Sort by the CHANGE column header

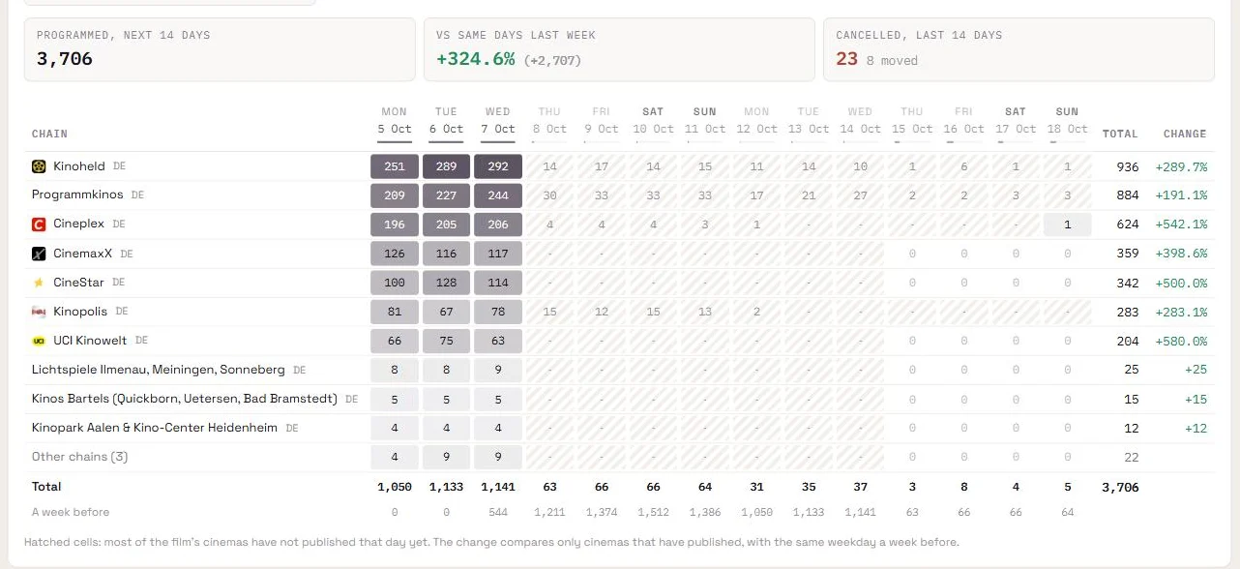point(1185,134)
